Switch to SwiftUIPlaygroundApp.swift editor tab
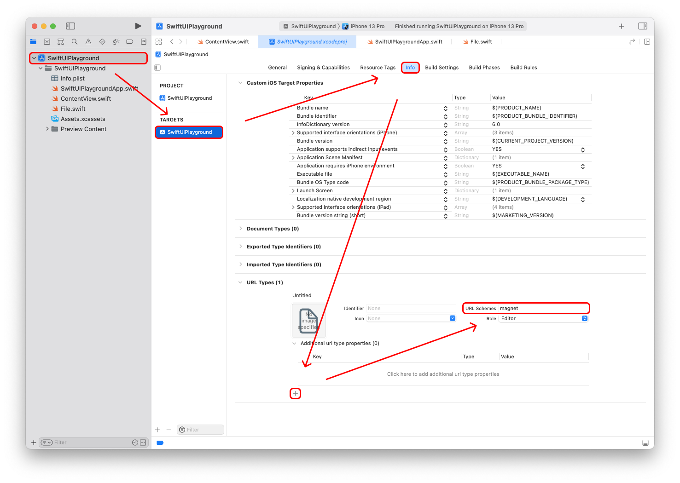This screenshot has width=680, height=483. coord(405,42)
